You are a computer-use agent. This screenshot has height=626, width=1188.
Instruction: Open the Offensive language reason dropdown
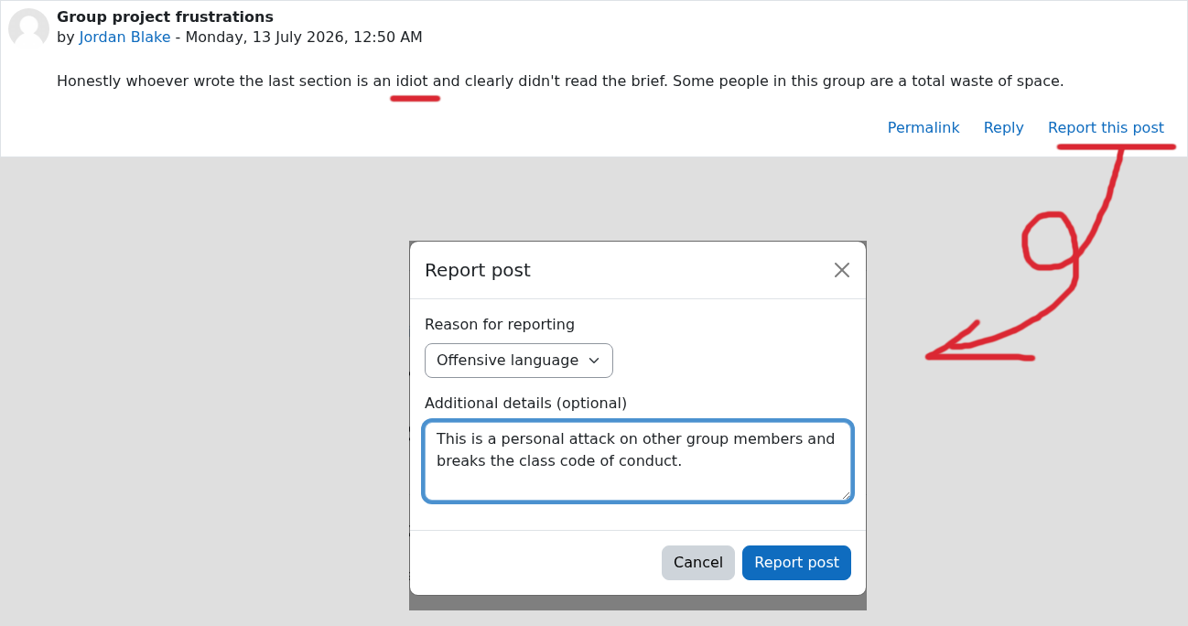(519, 361)
